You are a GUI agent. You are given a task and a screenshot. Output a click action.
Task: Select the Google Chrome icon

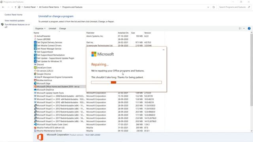pyautogui.click(x=35, y=74)
